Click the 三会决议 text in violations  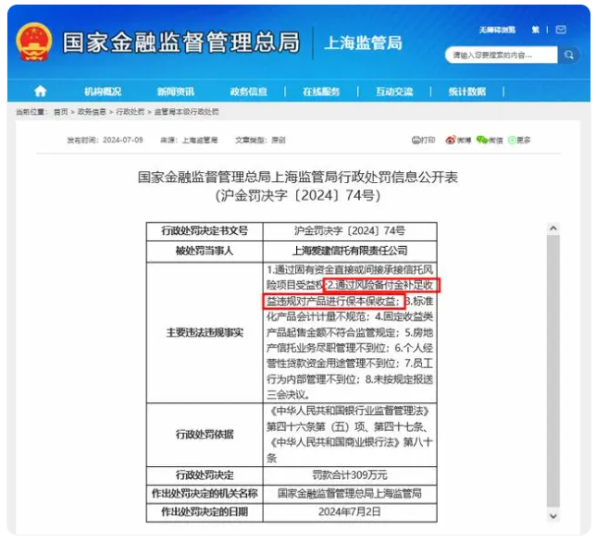coord(286,395)
